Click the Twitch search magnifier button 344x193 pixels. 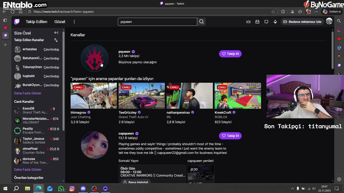tap(202, 22)
